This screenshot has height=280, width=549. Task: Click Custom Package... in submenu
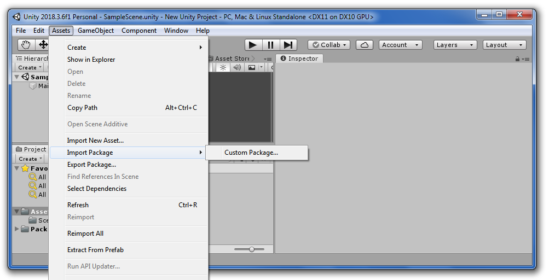[257, 153]
